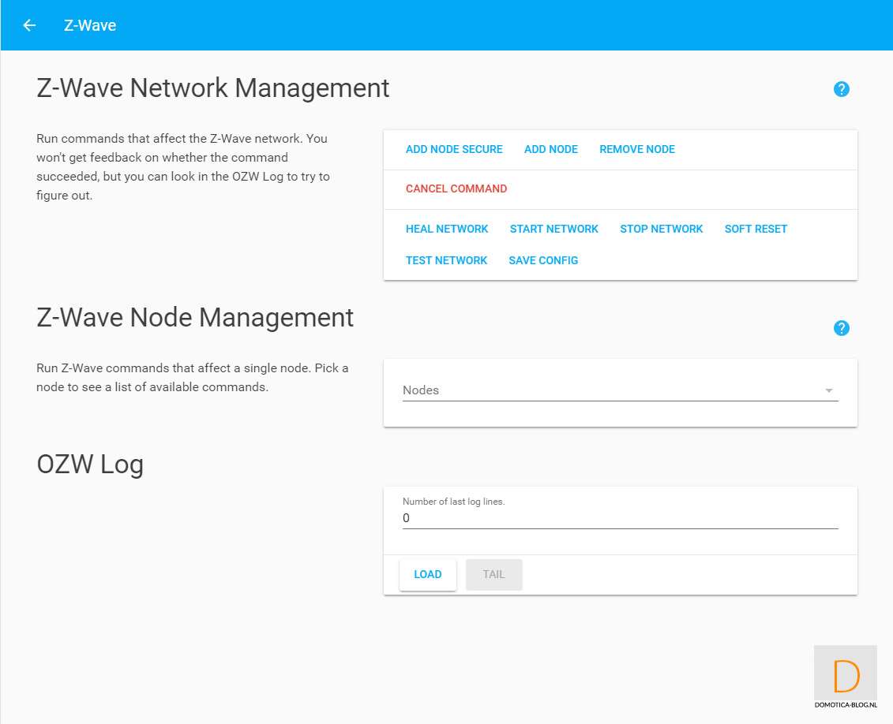Viewport: 893px width, 724px height.
Task: Expand the Nodes dropdown arrow
Action: click(x=828, y=390)
